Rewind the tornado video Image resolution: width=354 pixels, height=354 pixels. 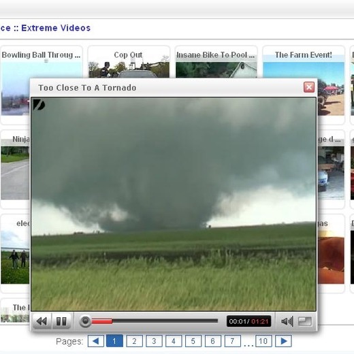tap(42, 321)
